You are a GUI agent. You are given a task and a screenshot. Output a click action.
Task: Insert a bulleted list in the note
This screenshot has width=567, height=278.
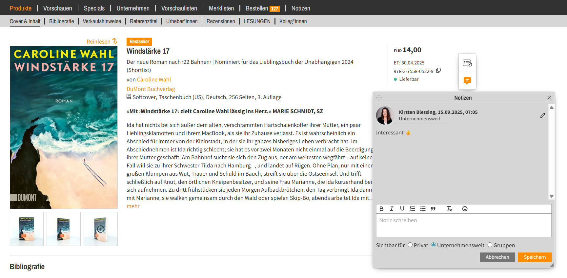423,209
